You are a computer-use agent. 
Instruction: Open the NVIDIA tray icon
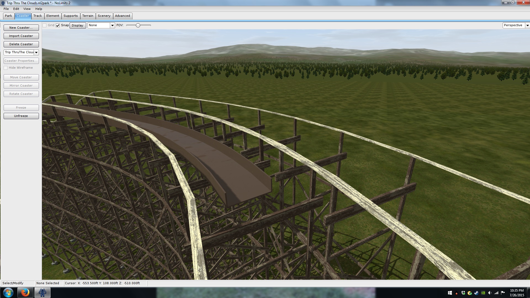point(483,293)
